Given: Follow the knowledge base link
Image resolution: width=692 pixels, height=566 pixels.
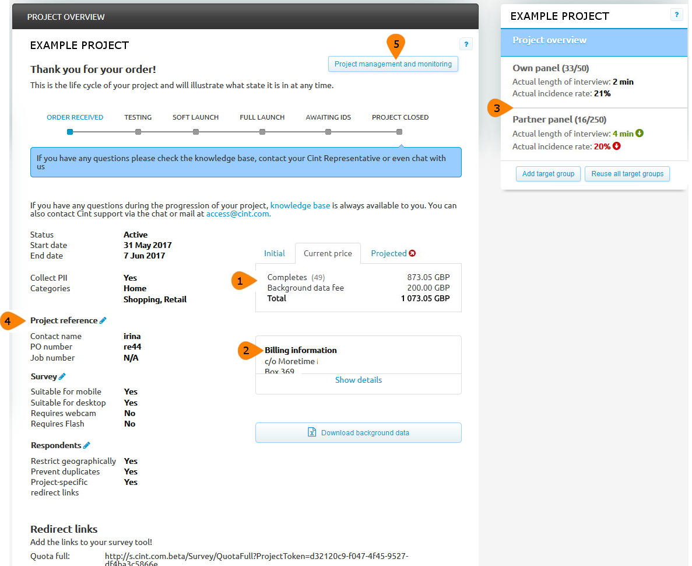Looking at the screenshot, I should point(300,205).
